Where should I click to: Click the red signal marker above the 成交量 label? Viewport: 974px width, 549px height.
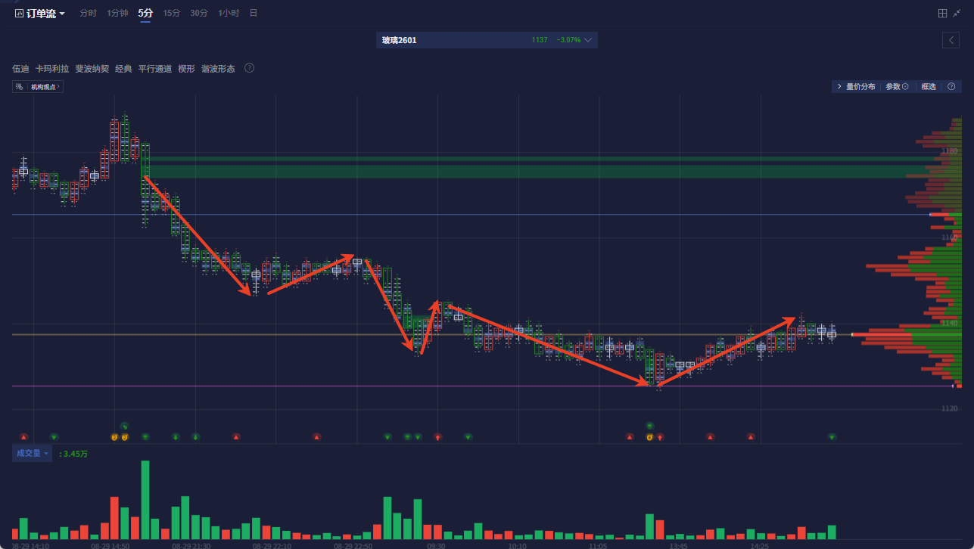coord(23,437)
